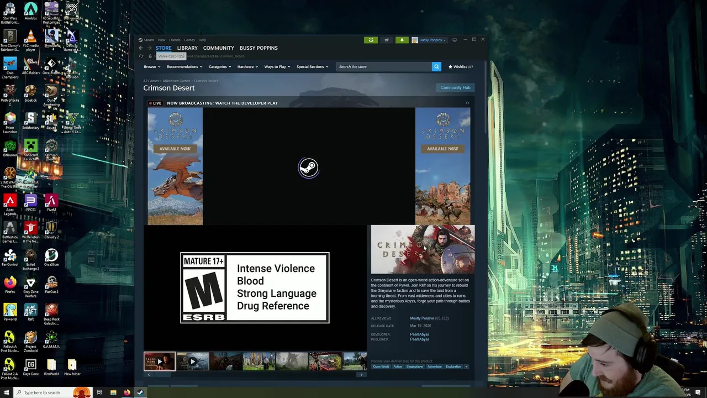Click the left Crimson Desert Available Now banner
Image resolution: width=707 pixels, height=398 pixels.
(x=175, y=166)
